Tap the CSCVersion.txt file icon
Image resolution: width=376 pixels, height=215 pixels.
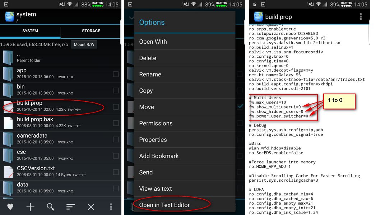[x=8, y=172]
